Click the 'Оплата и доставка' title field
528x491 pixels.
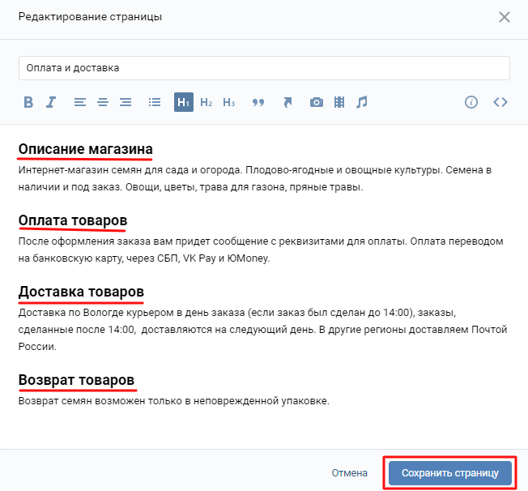point(264,68)
